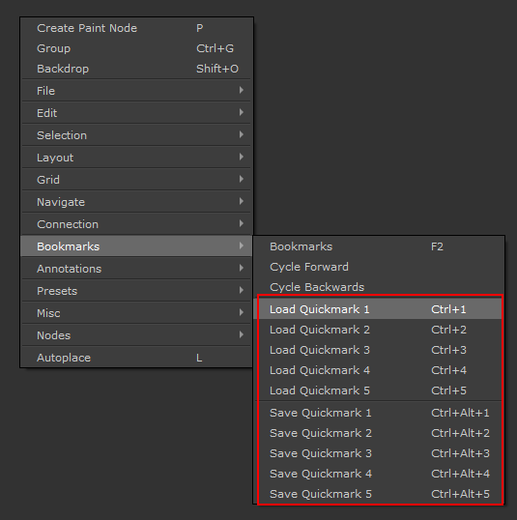The image size is (517, 520).
Task: Select Autoplace from the menu
Action: [136, 358]
